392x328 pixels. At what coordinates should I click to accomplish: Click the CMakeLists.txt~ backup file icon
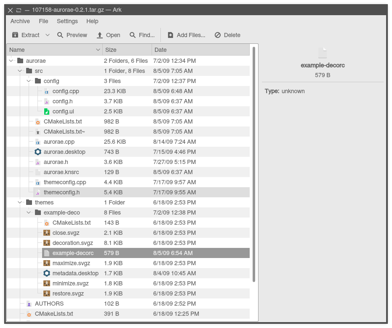coord(38,132)
